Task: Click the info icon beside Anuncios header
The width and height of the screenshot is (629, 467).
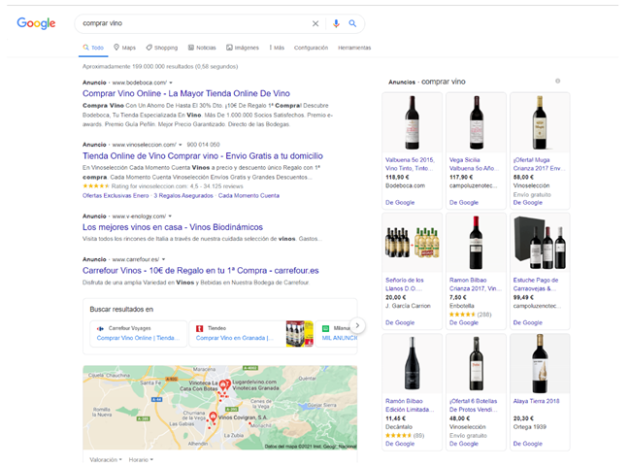Action: [x=557, y=82]
